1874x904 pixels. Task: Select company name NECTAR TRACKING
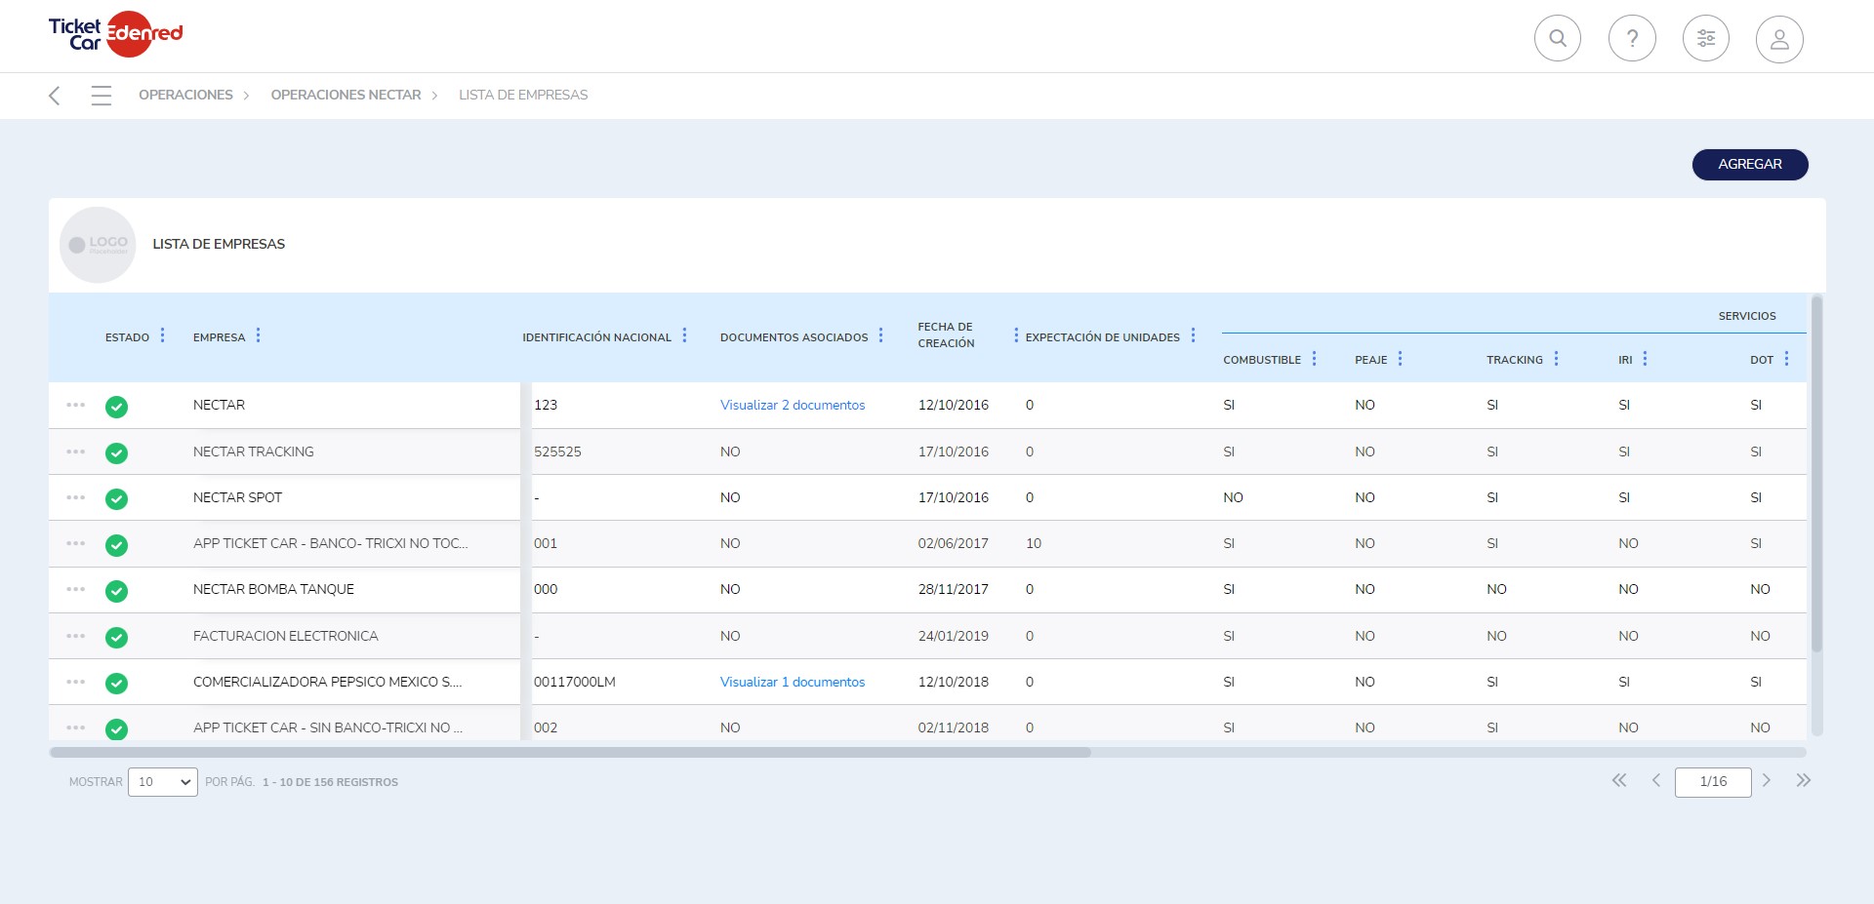254,452
